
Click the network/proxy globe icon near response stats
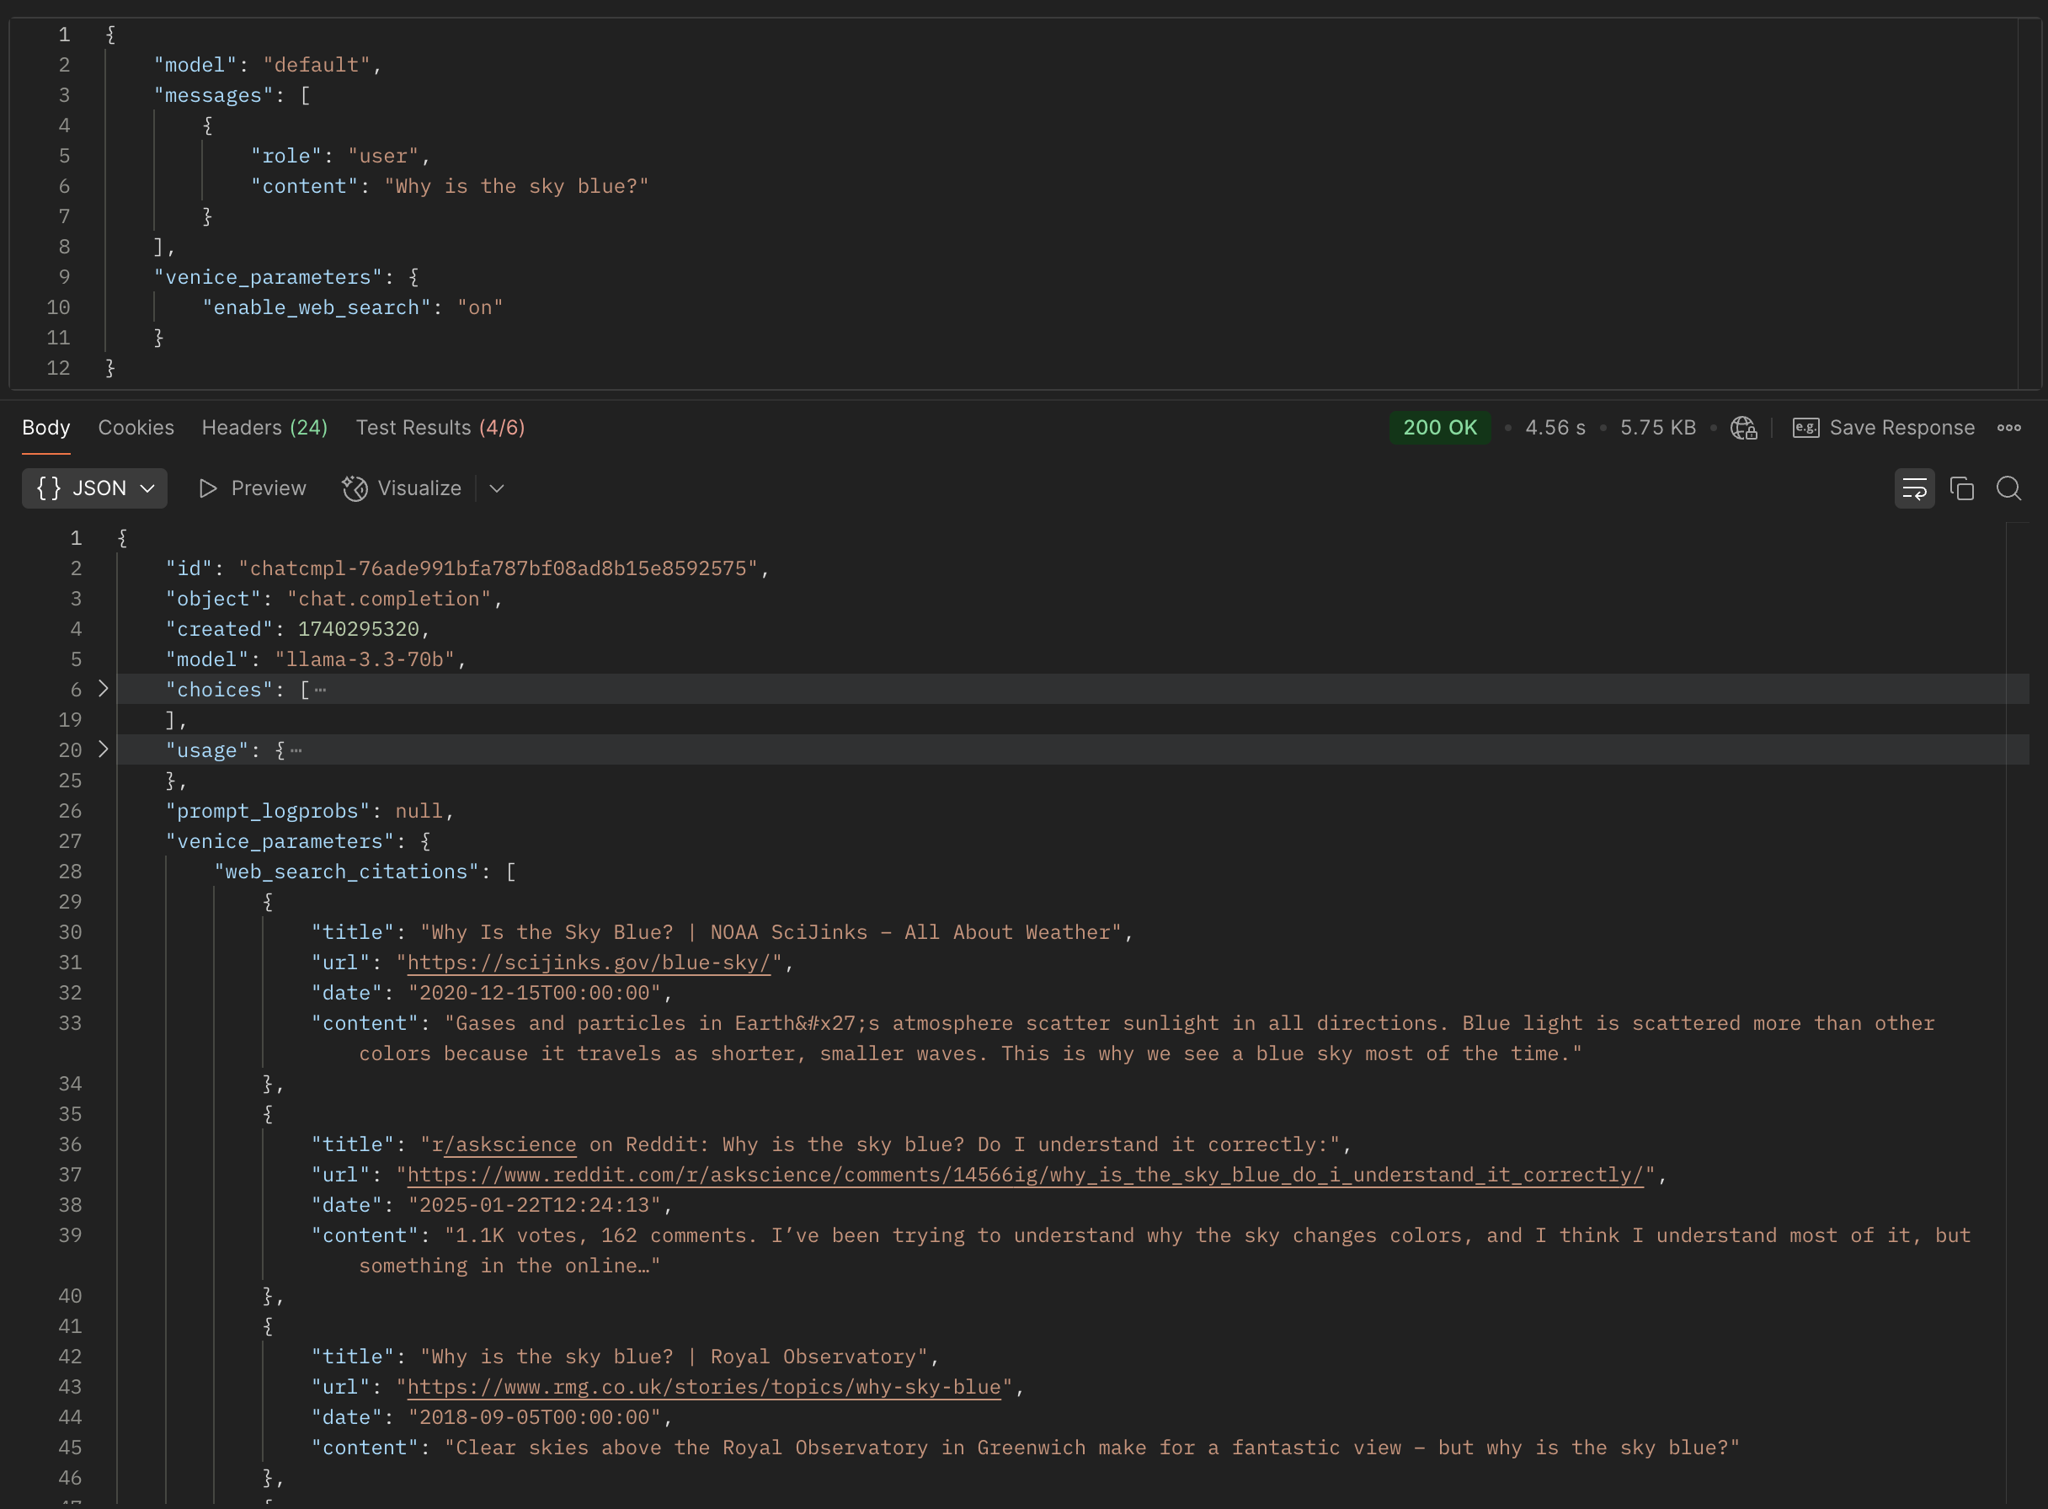click(1743, 428)
